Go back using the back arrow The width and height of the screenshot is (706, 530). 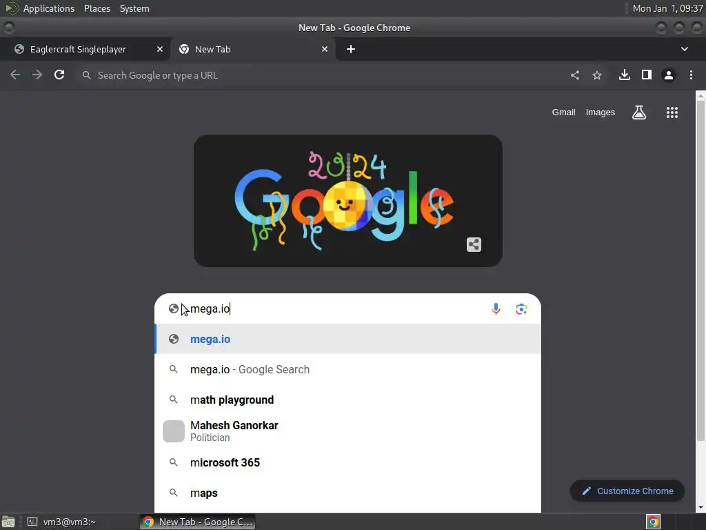(15, 75)
